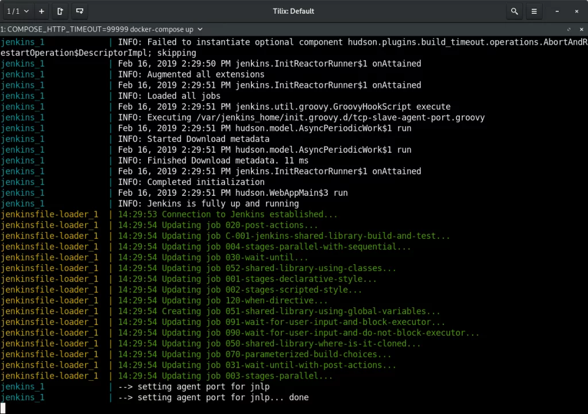This screenshot has height=414, width=588.
Task: Click terminal title COMPOSE_HTTP_TIMEOUT=99999 docker-compose up
Action: [x=96, y=29]
